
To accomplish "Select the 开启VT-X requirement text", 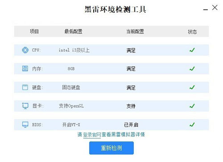I will pyautogui.click(x=71, y=125).
